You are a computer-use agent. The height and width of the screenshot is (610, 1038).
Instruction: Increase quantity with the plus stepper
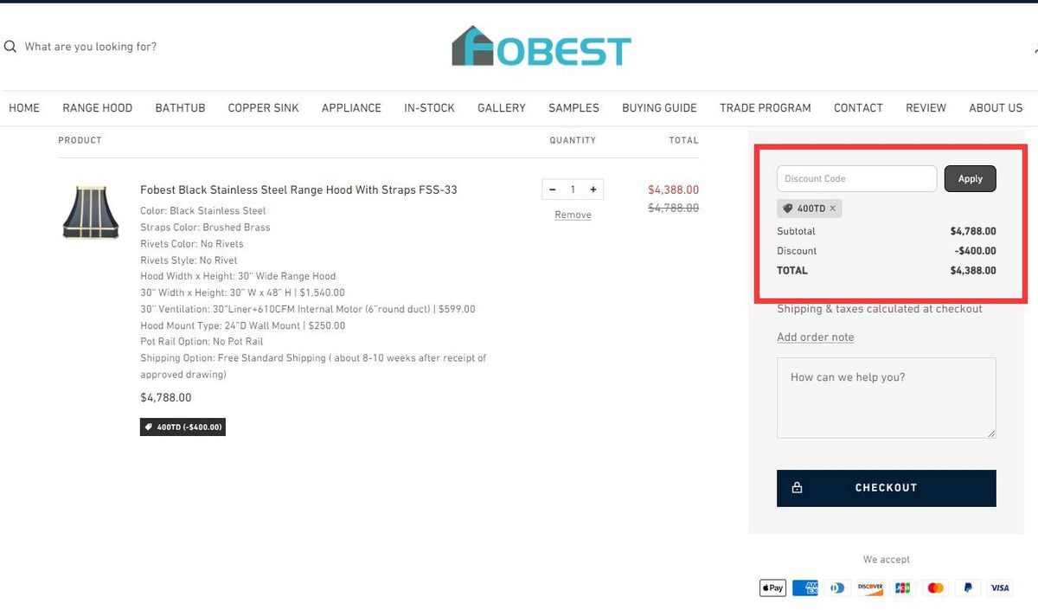(x=593, y=189)
